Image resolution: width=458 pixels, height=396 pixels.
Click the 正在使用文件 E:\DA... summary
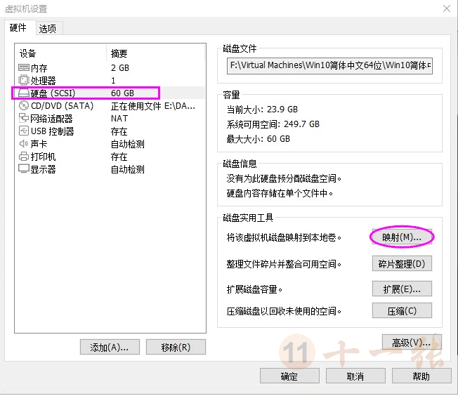(152, 106)
